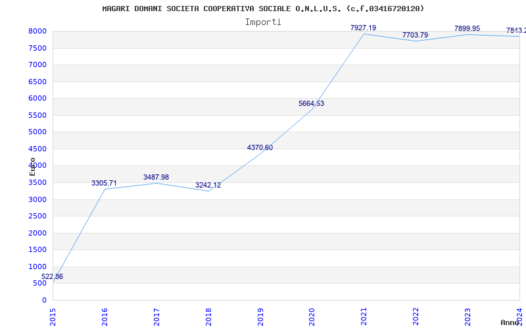Click the y-axis value 500
The image size is (526, 329).
(x=40, y=284)
